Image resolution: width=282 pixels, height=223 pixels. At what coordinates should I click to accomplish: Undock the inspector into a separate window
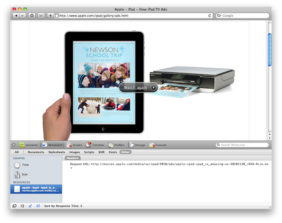pos(14,206)
